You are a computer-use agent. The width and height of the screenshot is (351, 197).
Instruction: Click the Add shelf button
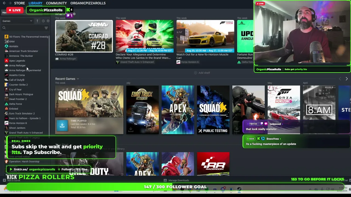(x=202, y=73)
